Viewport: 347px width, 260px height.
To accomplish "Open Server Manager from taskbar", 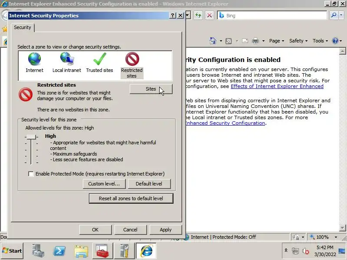I will pyautogui.click(x=38, y=251).
